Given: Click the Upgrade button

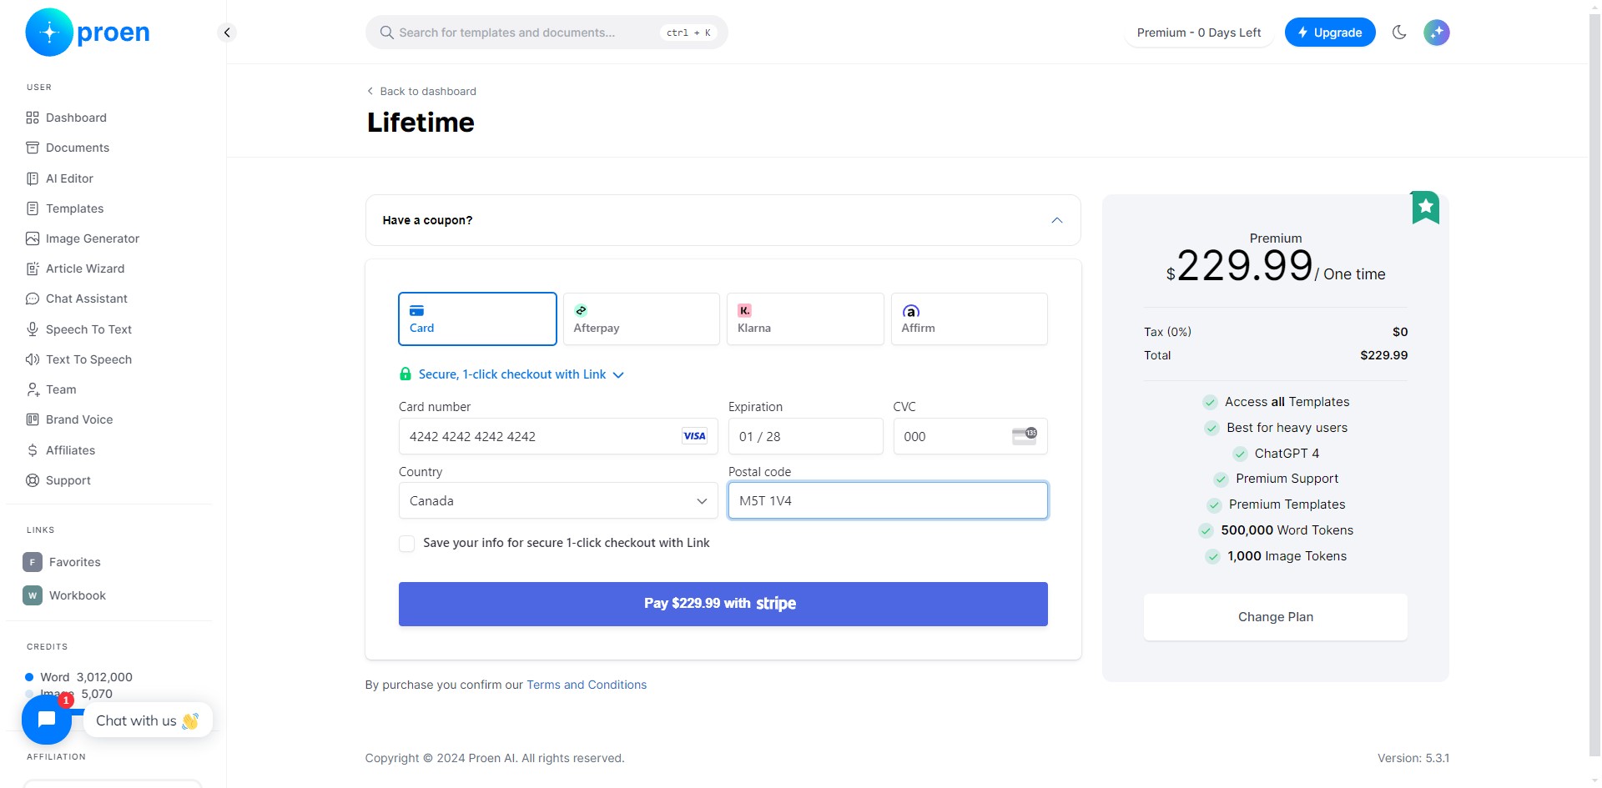Looking at the screenshot, I should 1330,33.
